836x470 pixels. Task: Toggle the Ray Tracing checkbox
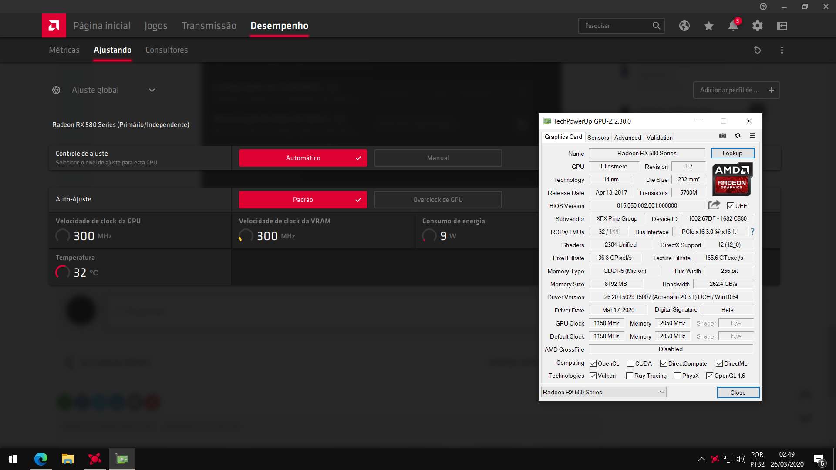pos(630,376)
